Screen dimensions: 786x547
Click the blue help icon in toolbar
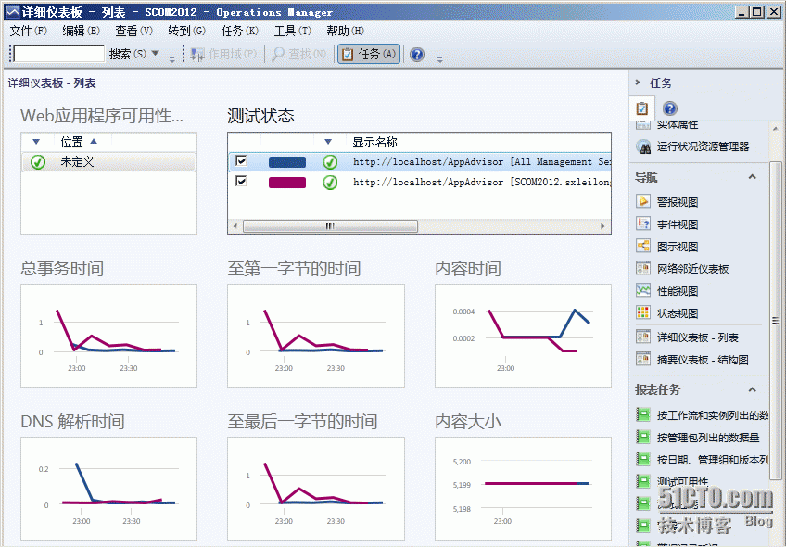417,54
